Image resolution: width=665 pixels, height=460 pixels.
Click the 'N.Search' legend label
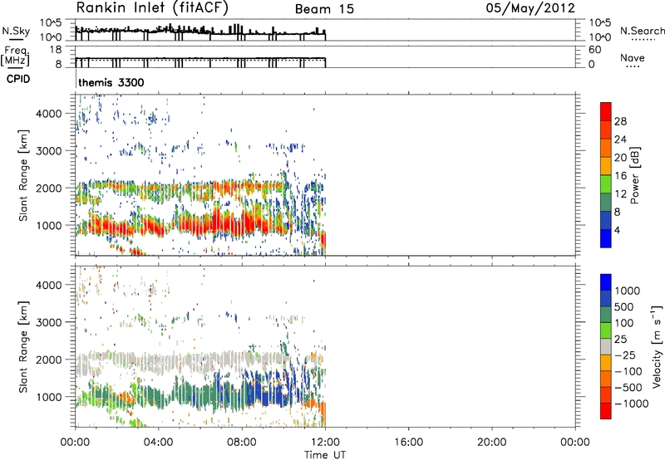642,31
